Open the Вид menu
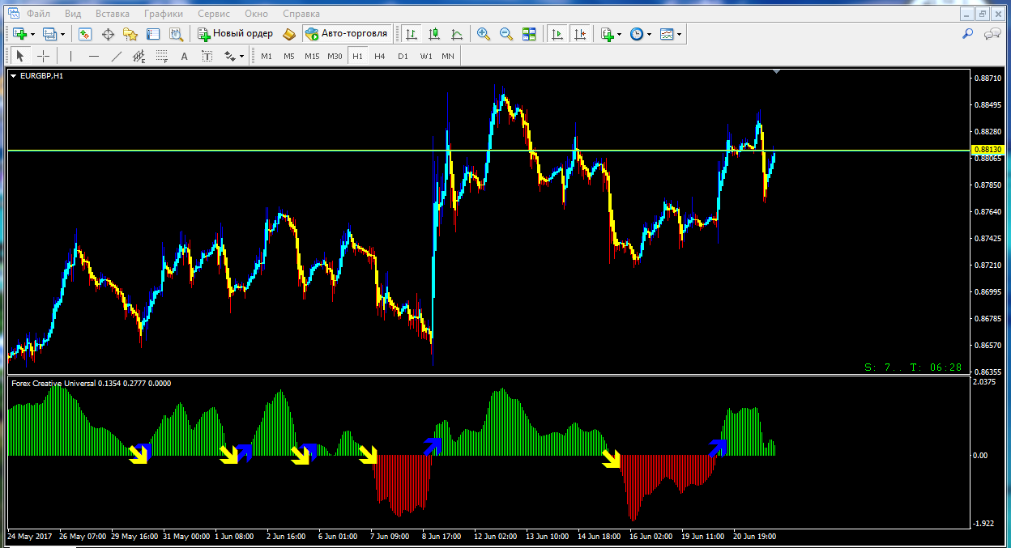 click(x=73, y=14)
